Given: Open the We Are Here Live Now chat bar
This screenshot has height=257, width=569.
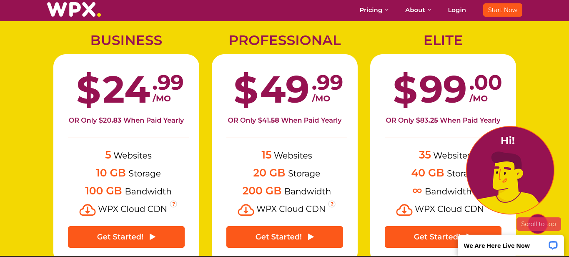Looking at the screenshot, I should coord(511,246).
